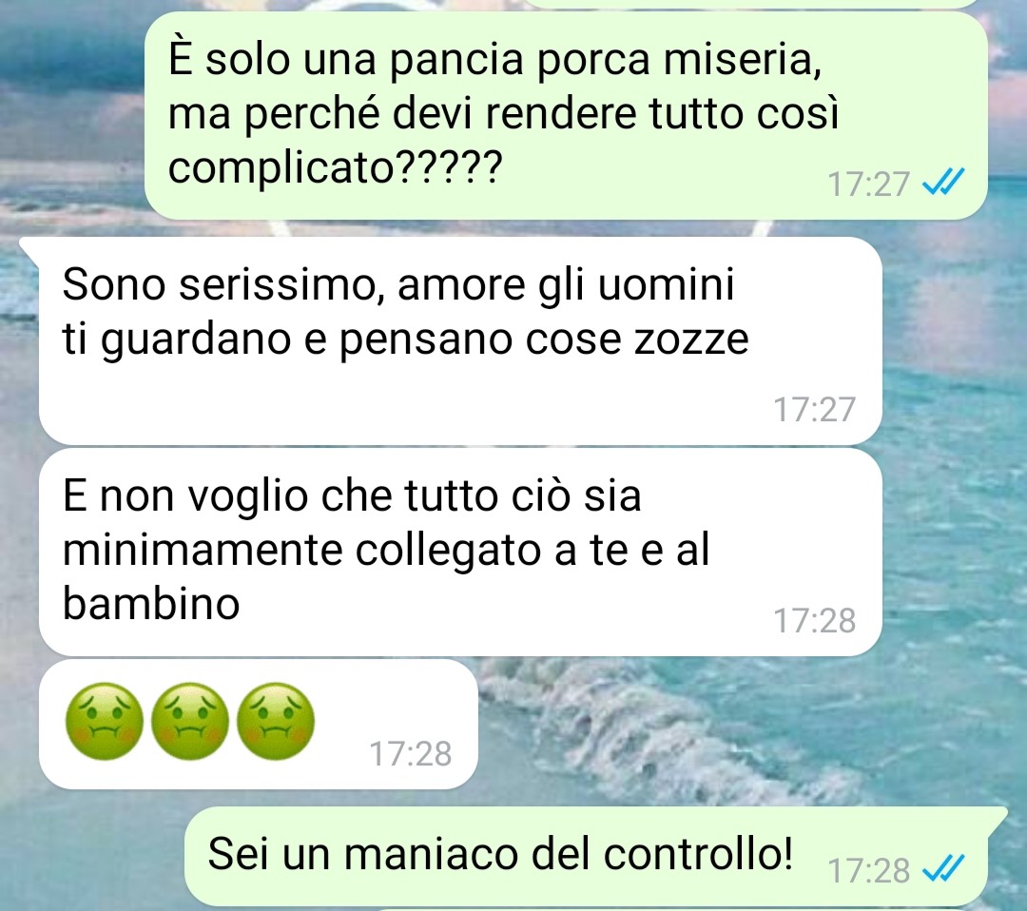The width and height of the screenshot is (1027, 911).
Task: Tap the word 'complicato?????' in green bubble
Action: [x=335, y=168]
